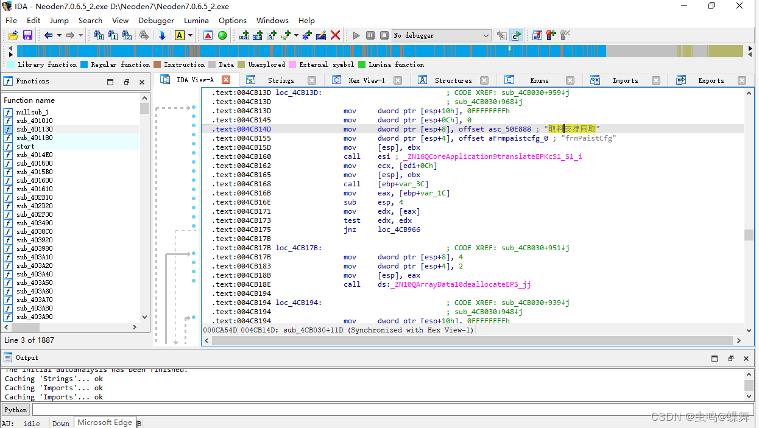The image size is (759, 428).
Task: Float the Functions panel window
Action: pyautogui.click(x=126, y=82)
